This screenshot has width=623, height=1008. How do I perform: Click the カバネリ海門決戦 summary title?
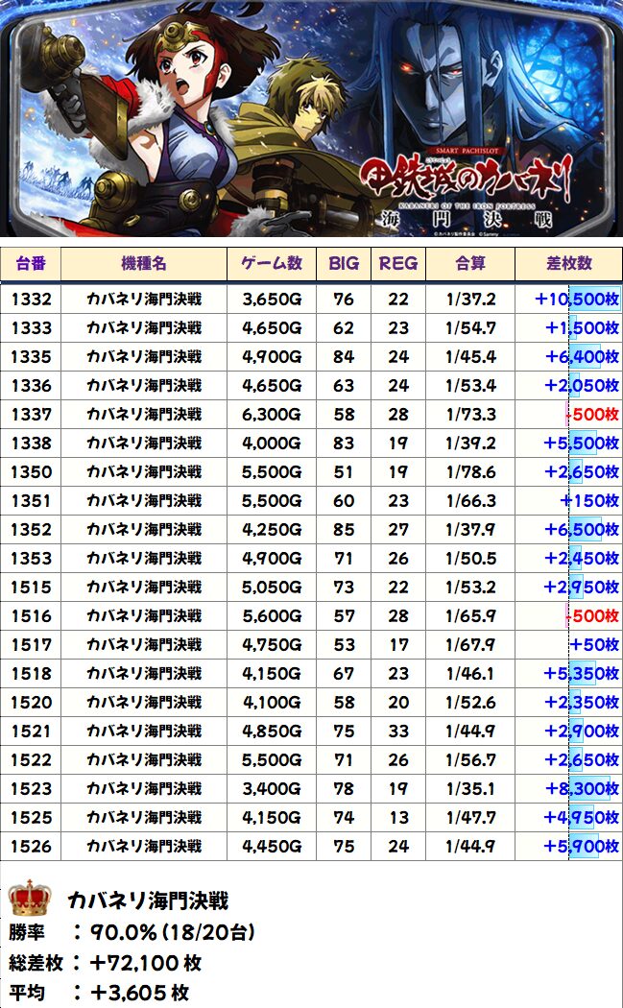(148, 901)
